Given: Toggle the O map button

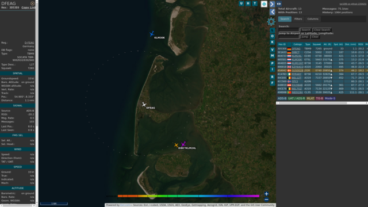Looking at the screenshot, I should point(272,36).
